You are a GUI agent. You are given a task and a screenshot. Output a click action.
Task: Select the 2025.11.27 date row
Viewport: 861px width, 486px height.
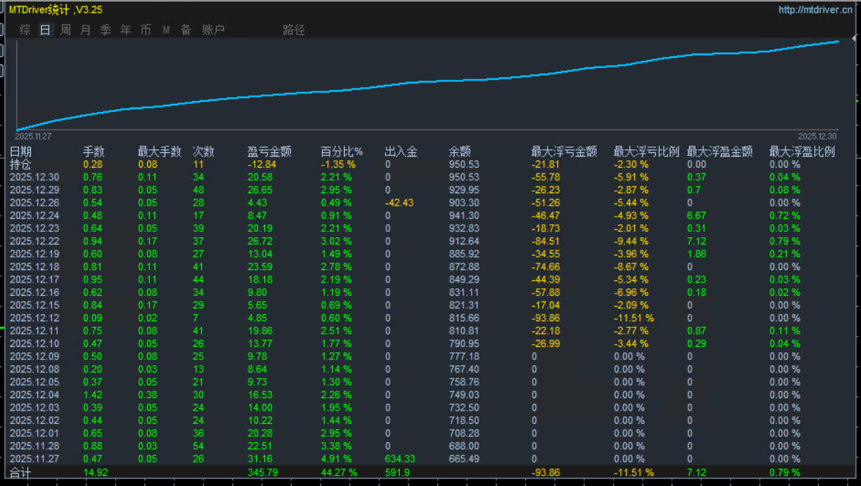pos(430,459)
